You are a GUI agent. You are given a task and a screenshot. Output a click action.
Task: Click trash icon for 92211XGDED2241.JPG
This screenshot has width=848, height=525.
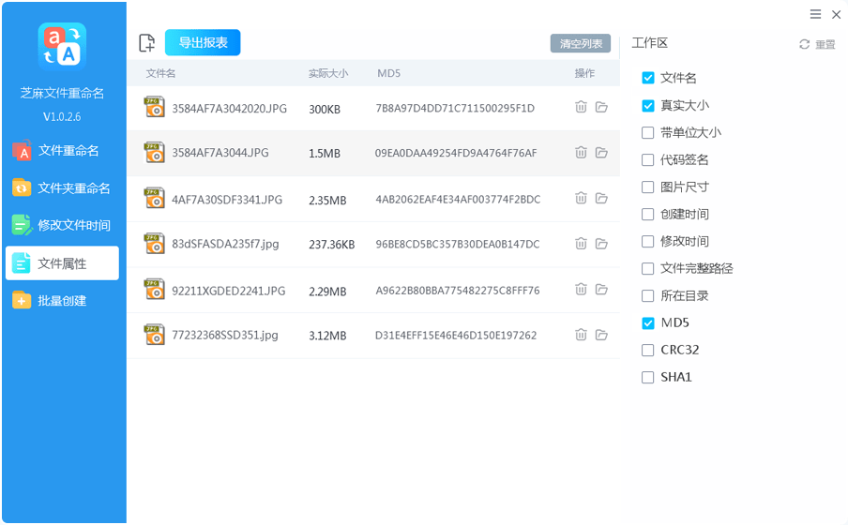pos(581,290)
